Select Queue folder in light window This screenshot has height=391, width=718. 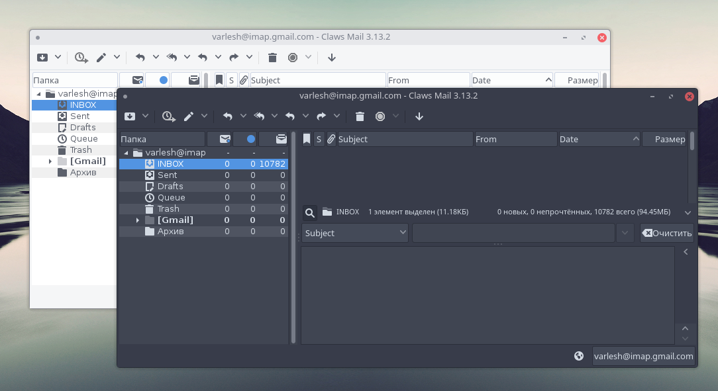pyautogui.click(x=74, y=138)
